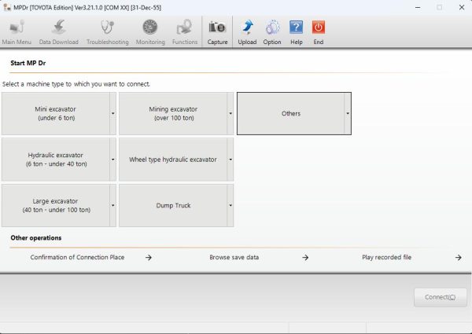Select Hydraulic excavator (6 ton - under 40 ton)
472x334 pixels.
56,160
